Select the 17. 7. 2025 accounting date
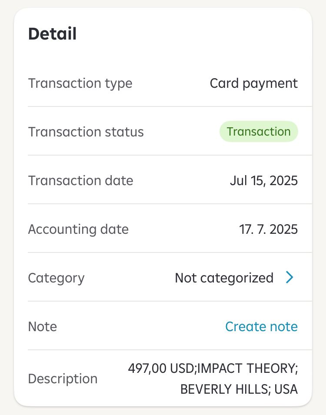The image size is (326, 415). (x=268, y=229)
